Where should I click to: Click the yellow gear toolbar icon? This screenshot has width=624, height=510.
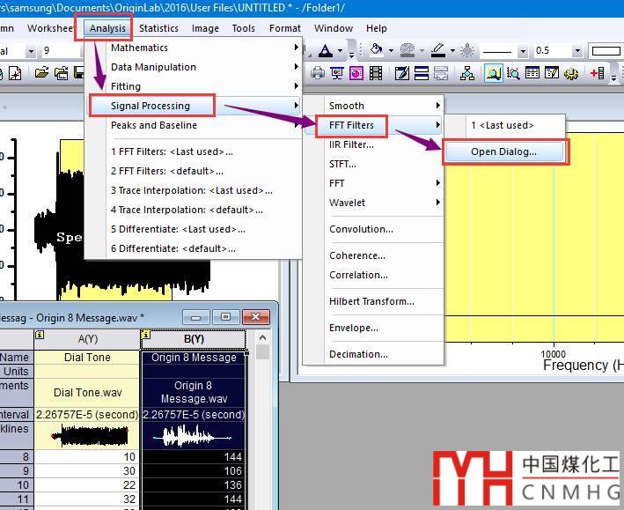click(x=571, y=74)
